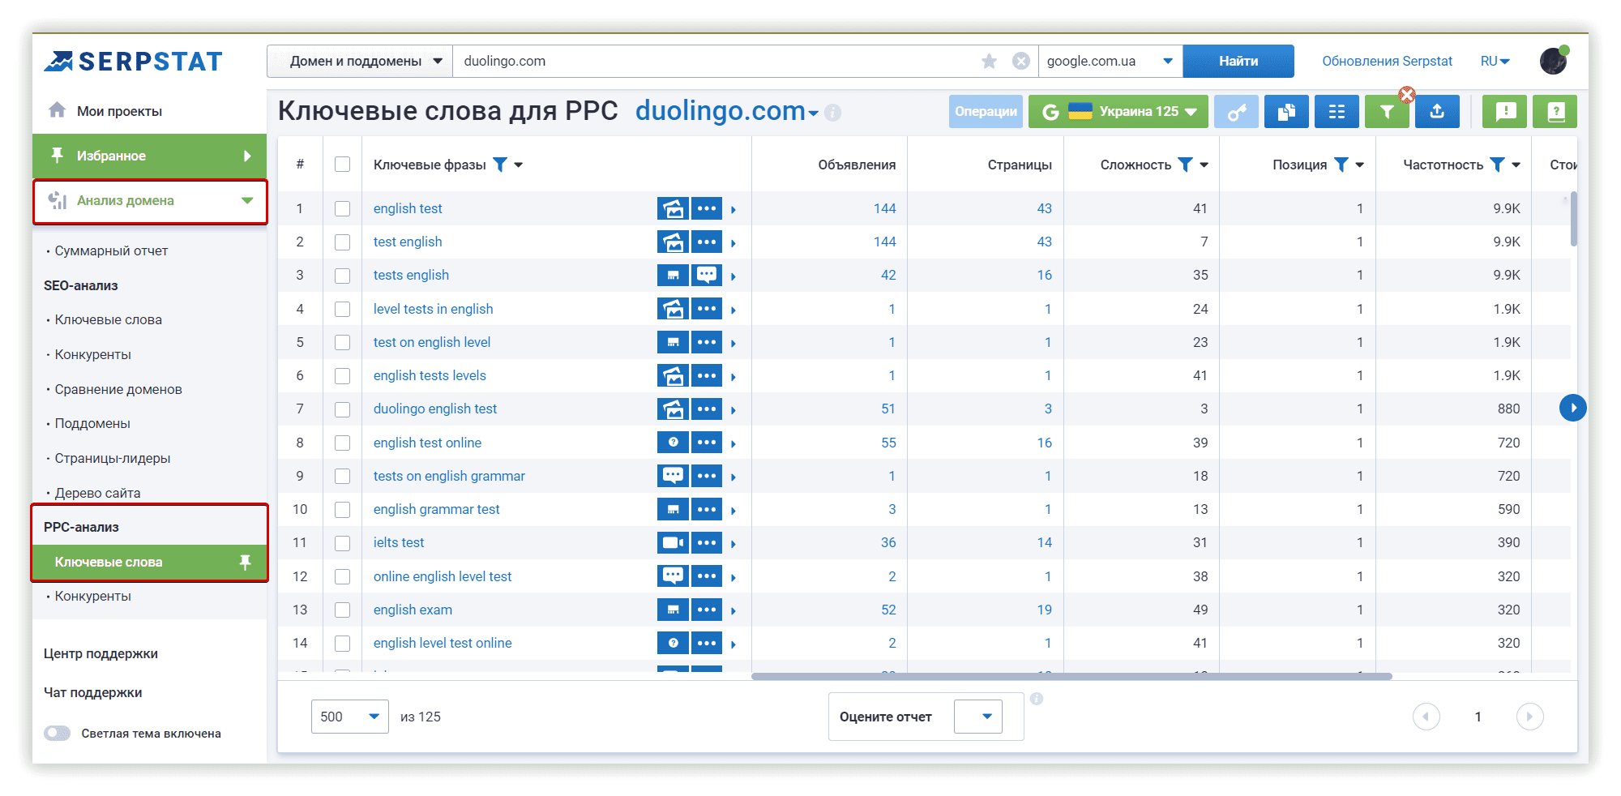Click the export upload icon button
Image resolution: width=1621 pixels, height=796 pixels.
point(1437,112)
